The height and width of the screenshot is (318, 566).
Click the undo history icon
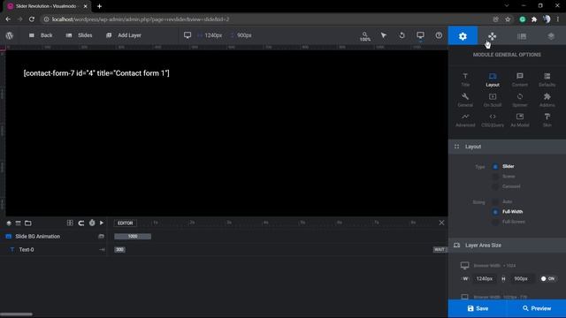click(402, 35)
